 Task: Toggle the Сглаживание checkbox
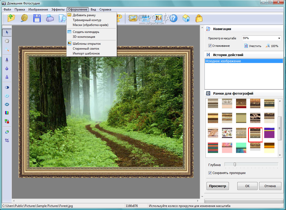pos(210,46)
